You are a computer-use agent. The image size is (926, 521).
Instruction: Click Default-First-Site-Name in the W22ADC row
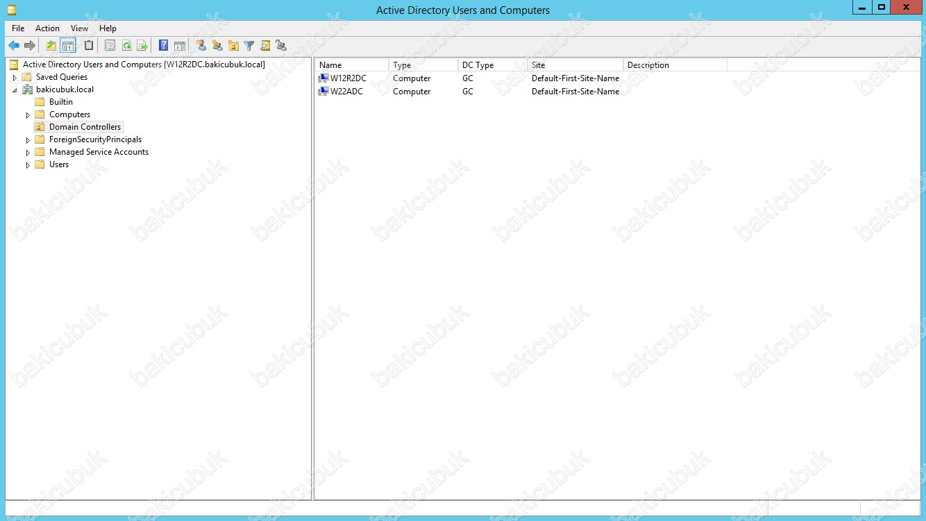[575, 92]
